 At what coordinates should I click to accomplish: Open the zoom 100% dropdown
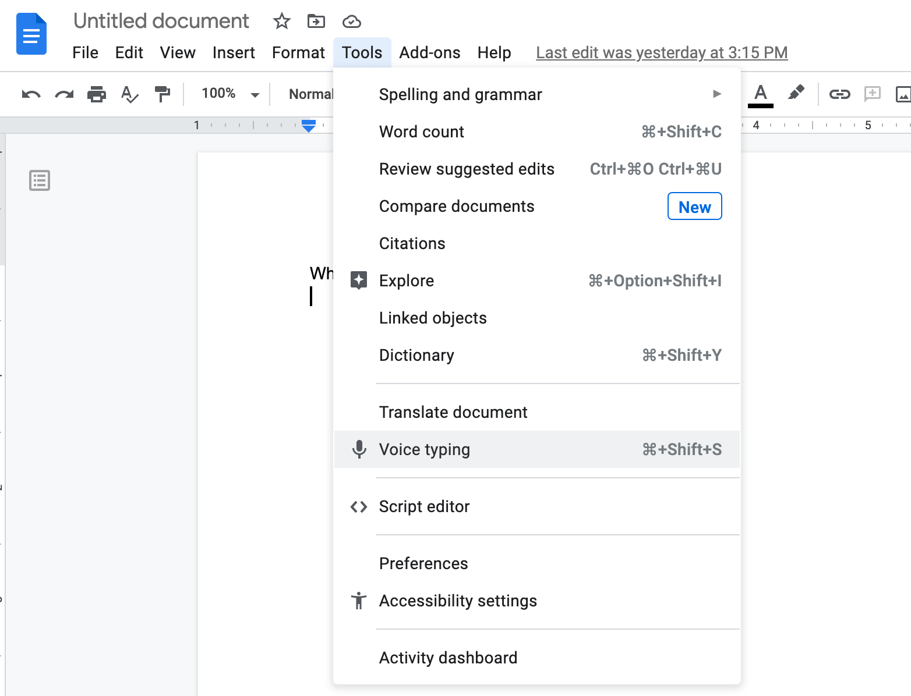click(230, 94)
